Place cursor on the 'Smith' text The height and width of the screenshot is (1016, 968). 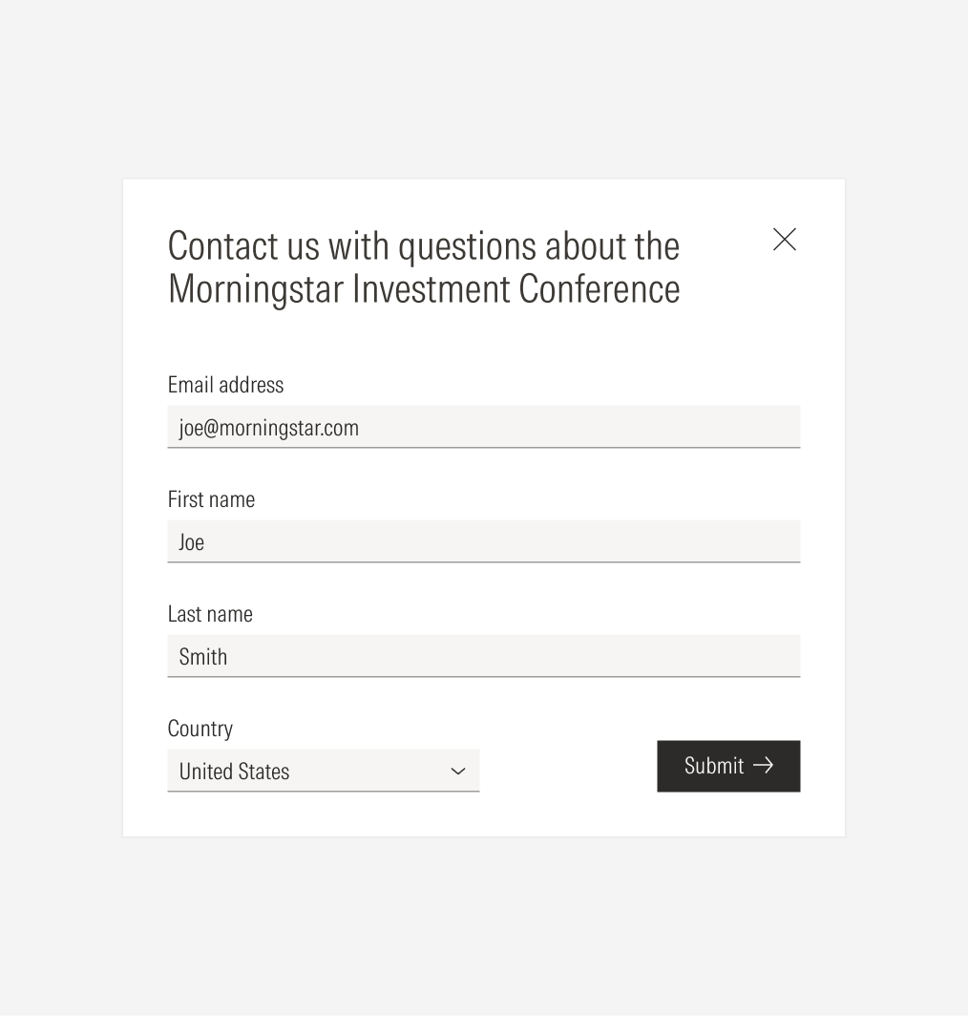202,656
